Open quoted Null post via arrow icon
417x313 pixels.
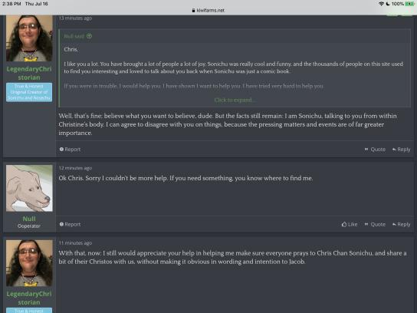[x=89, y=36]
